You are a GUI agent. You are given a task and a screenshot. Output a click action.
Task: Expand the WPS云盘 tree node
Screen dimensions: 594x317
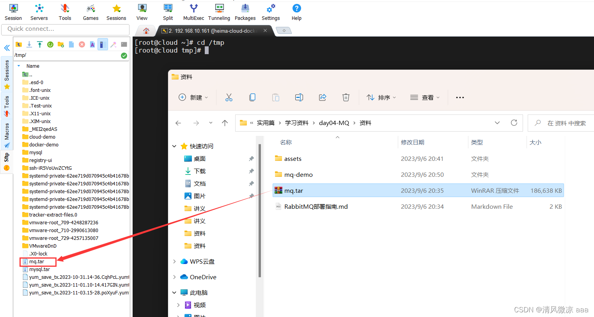click(x=174, y=262)
